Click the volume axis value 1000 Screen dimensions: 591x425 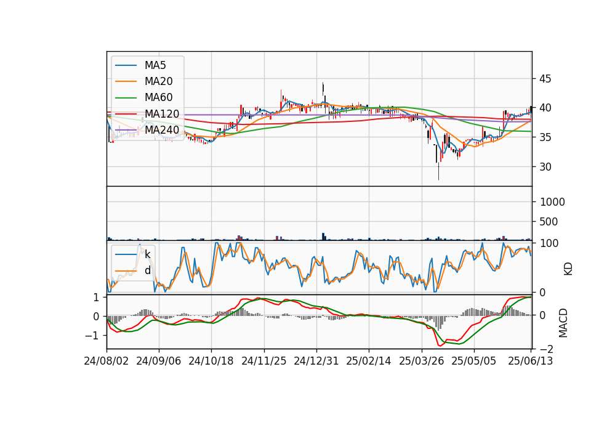[552, 202]
